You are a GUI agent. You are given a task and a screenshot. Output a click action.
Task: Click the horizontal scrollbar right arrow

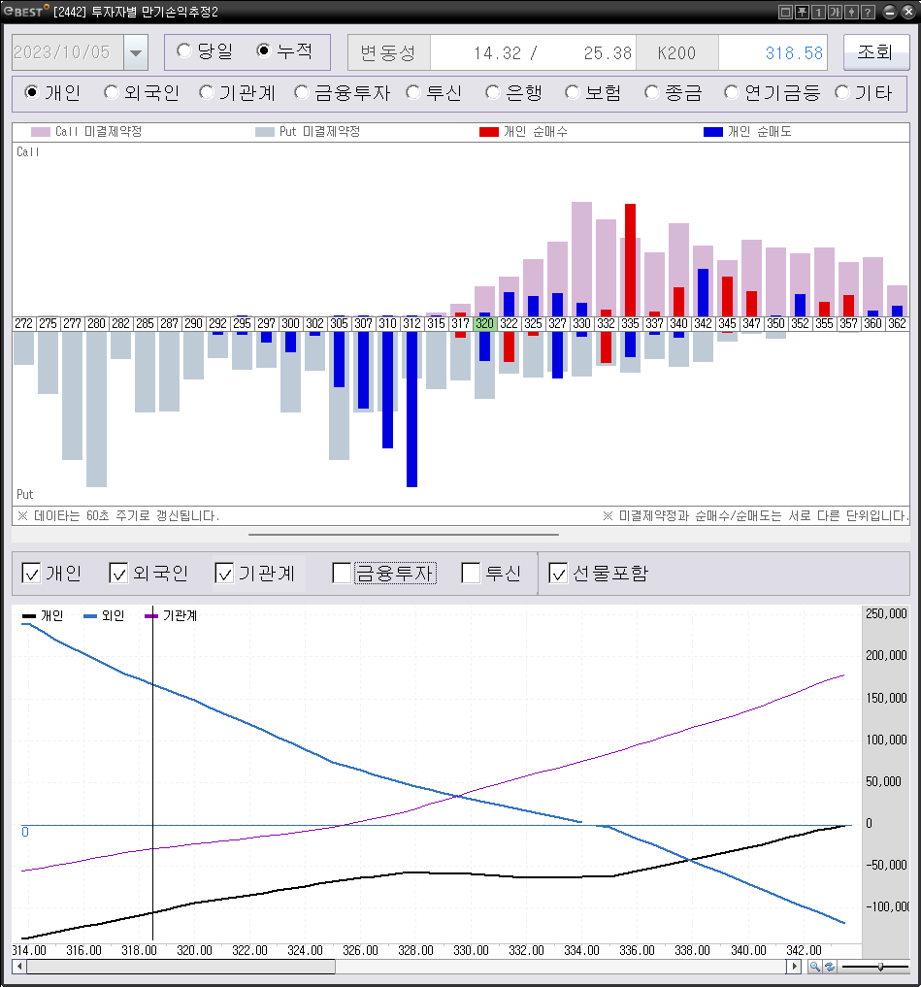794,967
